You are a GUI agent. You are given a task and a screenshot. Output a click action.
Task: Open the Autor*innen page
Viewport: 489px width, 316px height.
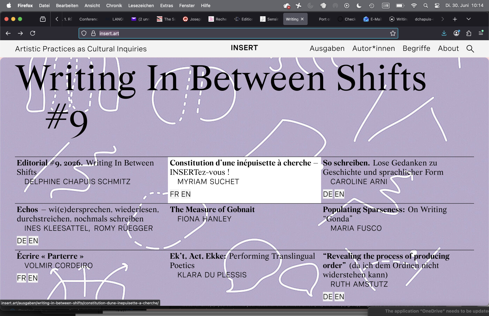(x=374, y=49)
